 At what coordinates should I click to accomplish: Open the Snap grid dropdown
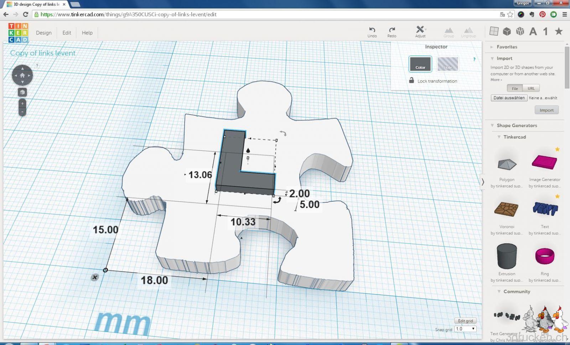[x=465, y=329]
